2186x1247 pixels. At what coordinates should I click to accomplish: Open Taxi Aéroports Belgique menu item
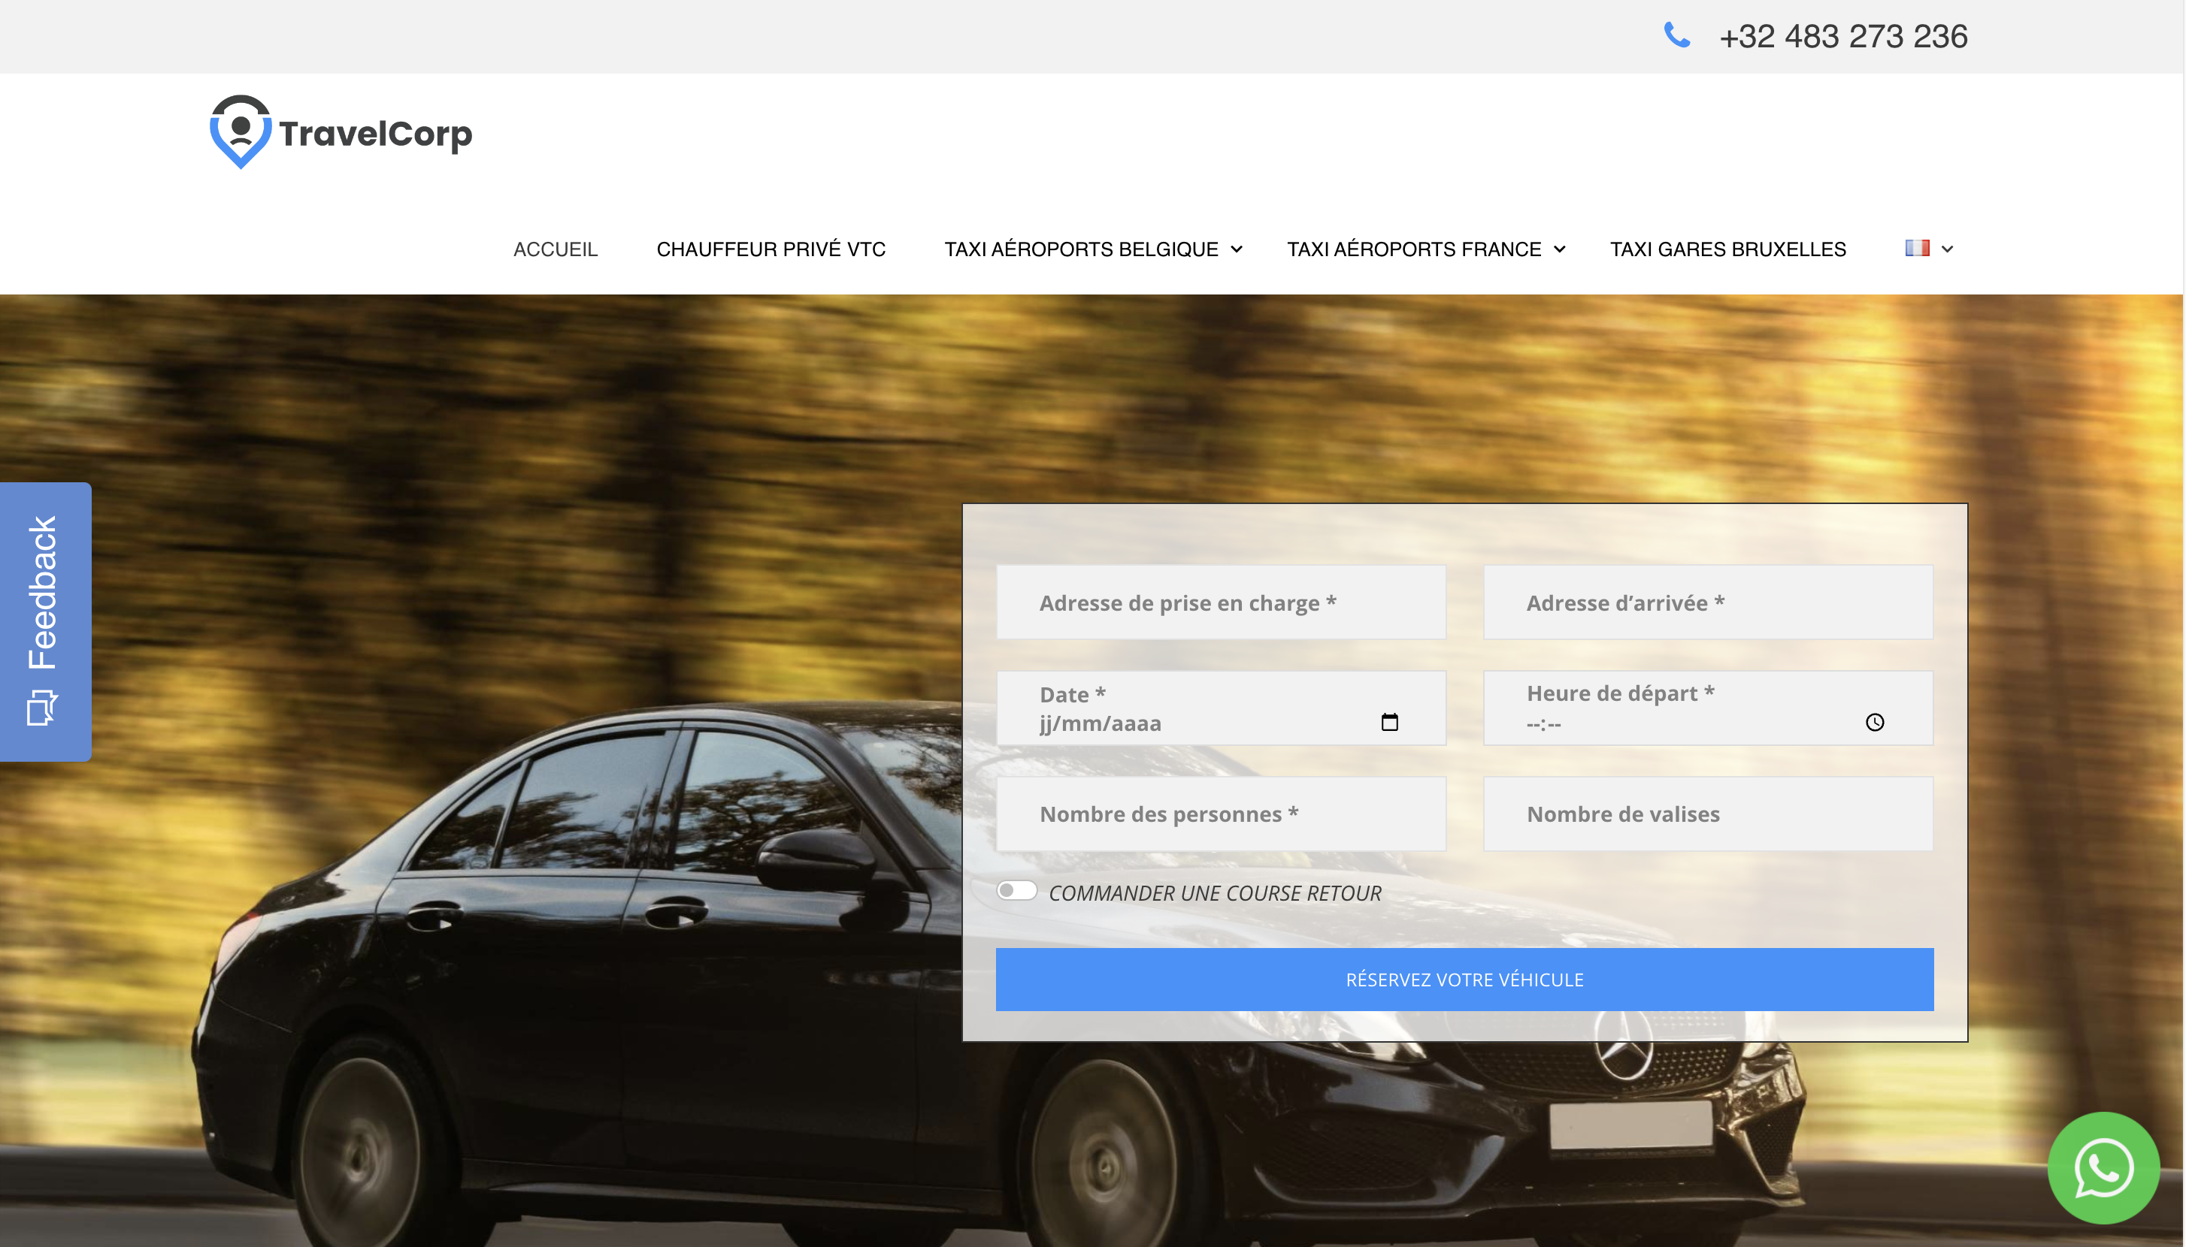(x=1082, y=249)
